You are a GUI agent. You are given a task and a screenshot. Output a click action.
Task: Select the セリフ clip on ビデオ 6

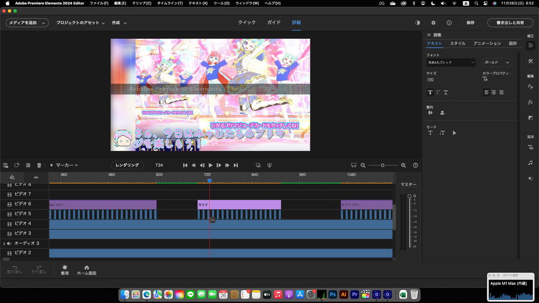tap(239, 205)
